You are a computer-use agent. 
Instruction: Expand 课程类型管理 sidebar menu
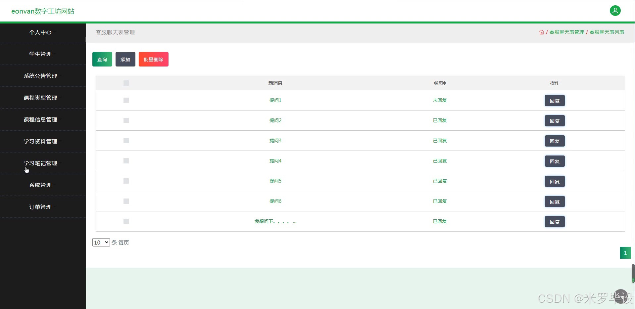pyautogui.click(x=43, y=98)
